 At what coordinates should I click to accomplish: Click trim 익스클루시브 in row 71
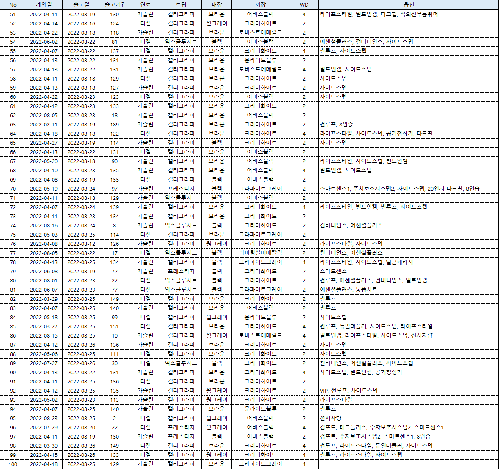pyautogui.click(x=181, y=198)
